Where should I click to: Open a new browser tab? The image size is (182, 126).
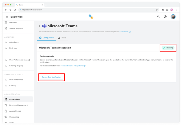[x=46, y=5]
